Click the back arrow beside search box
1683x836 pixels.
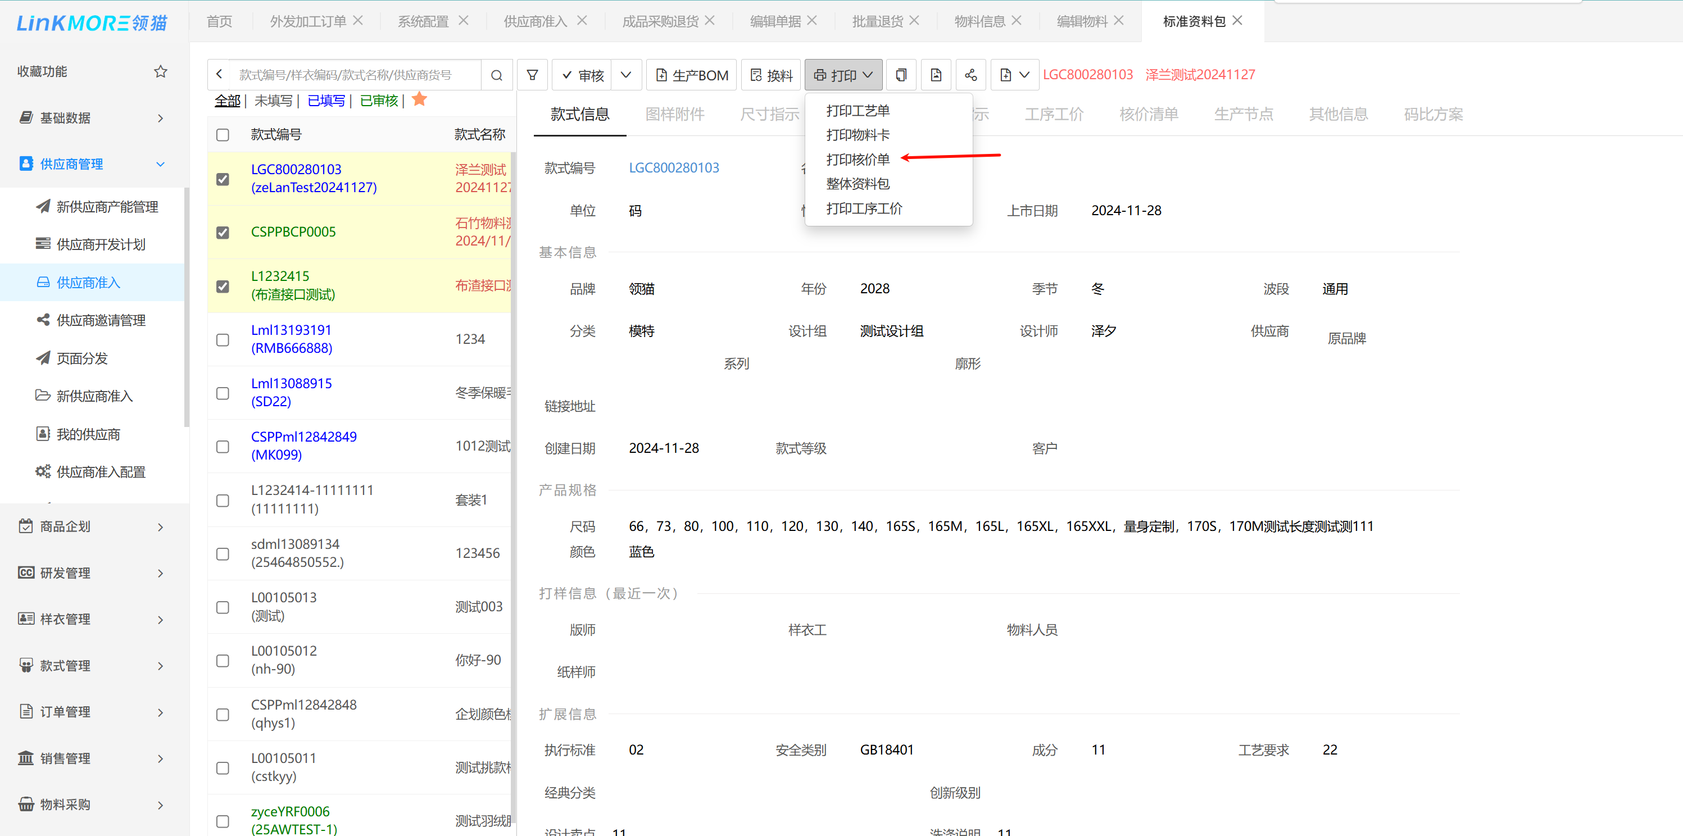tap(220, 75)
